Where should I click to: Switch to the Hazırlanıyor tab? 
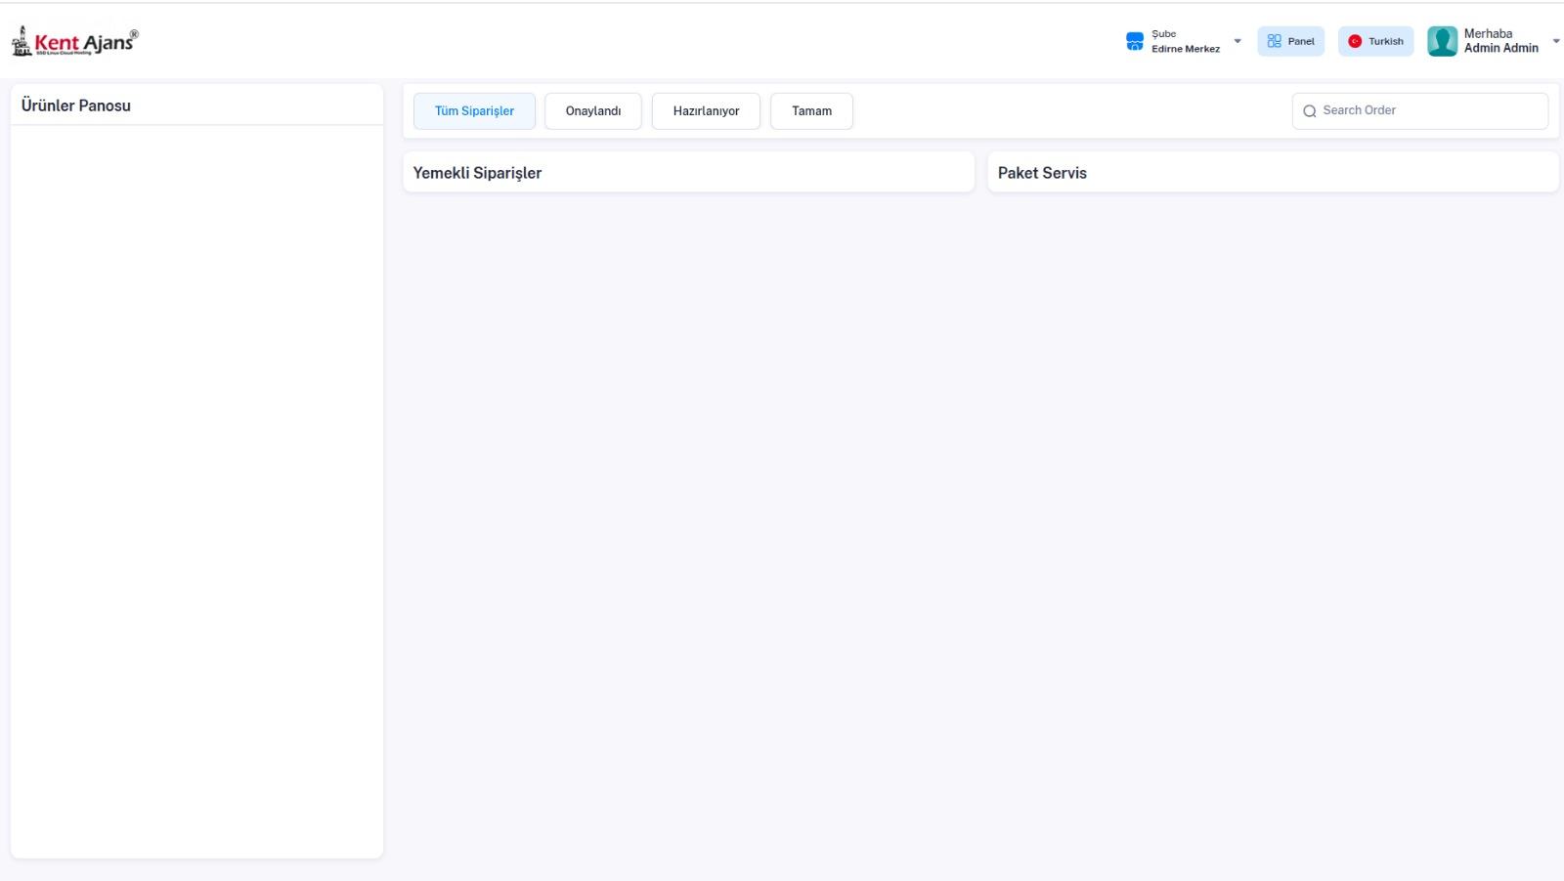click(x=706, y=111)
